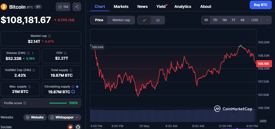Open the About tab
This screenshot has height=129, width=275.
pyautogui.click(x=206, y=7)
